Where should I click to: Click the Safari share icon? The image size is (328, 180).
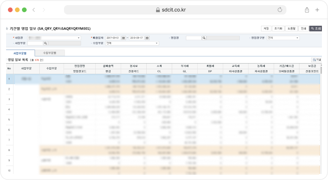click(307, 10)
